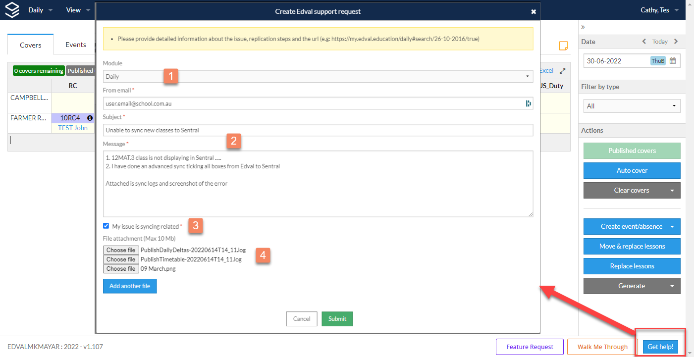The width and height of the screenshot is (694, 357).
Task: Click the icon inside From email field
Action: coord(528,103)
